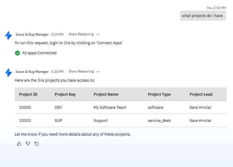Screen dimensions: 233x167
Task: Click 'Here are the Jira projects' text
Action: 54,80
